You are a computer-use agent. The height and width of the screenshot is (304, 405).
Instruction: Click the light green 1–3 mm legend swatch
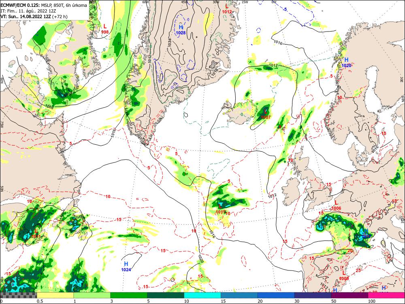pos(92,295)
